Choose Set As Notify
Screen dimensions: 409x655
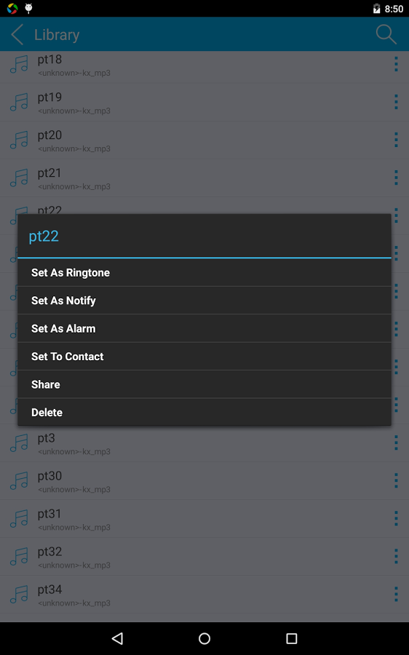pos(204,301)
